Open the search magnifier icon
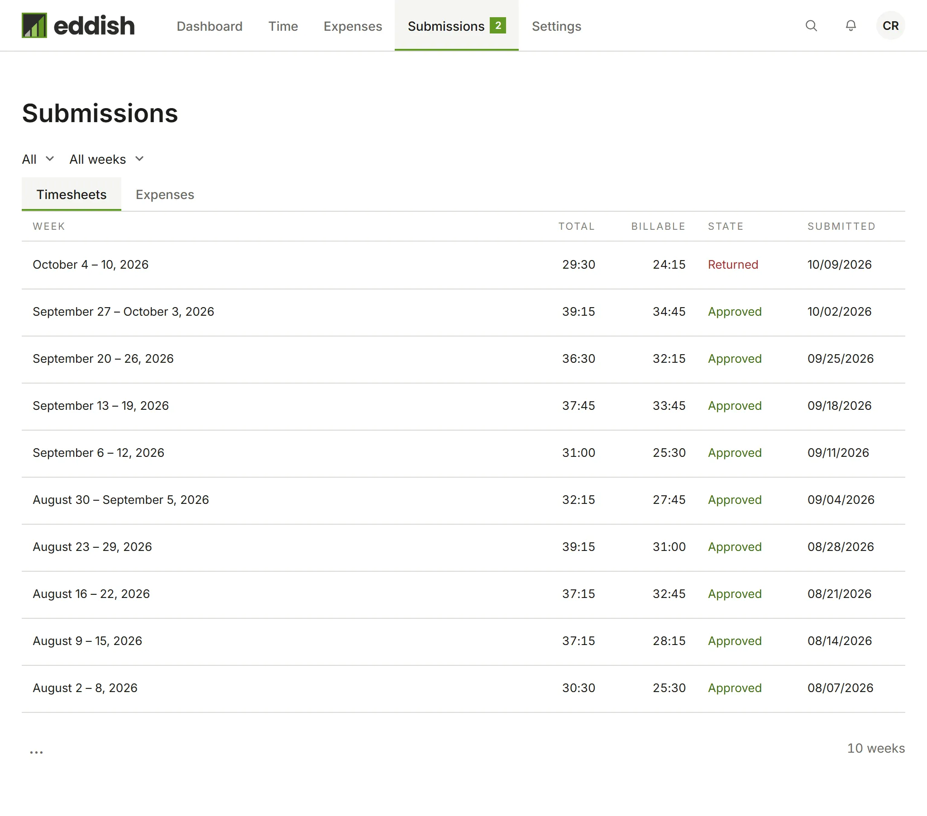This screenshot has height=816, width=927. click(812, 26)
